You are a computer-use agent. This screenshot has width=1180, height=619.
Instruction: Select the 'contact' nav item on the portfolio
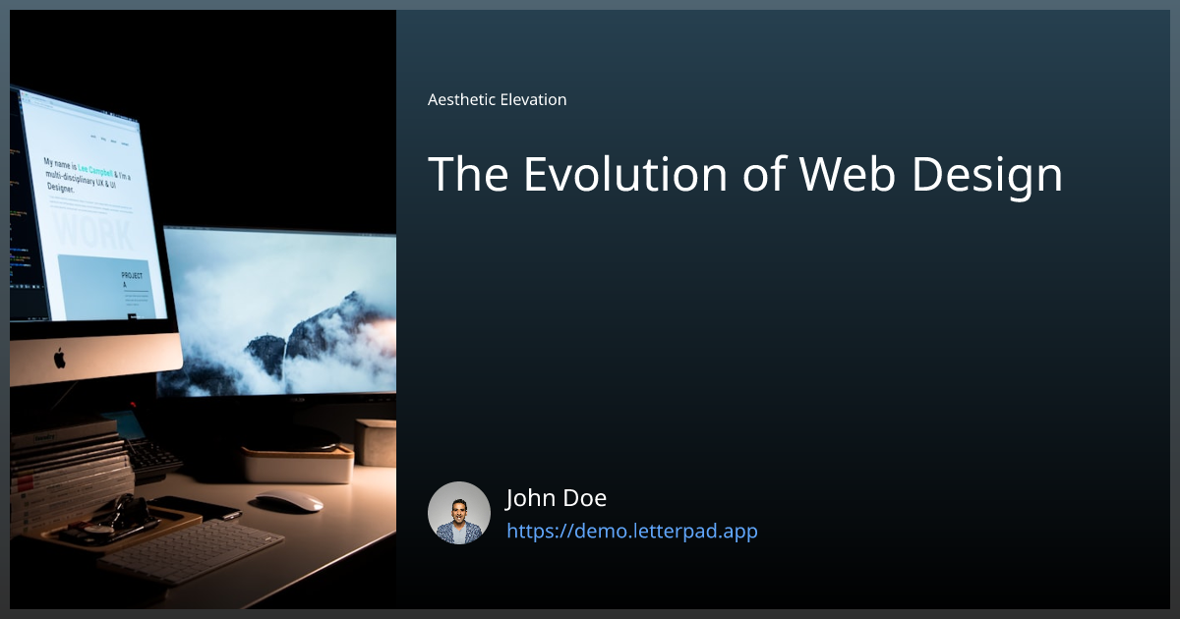pyautogui.click(x=125, y=143)
